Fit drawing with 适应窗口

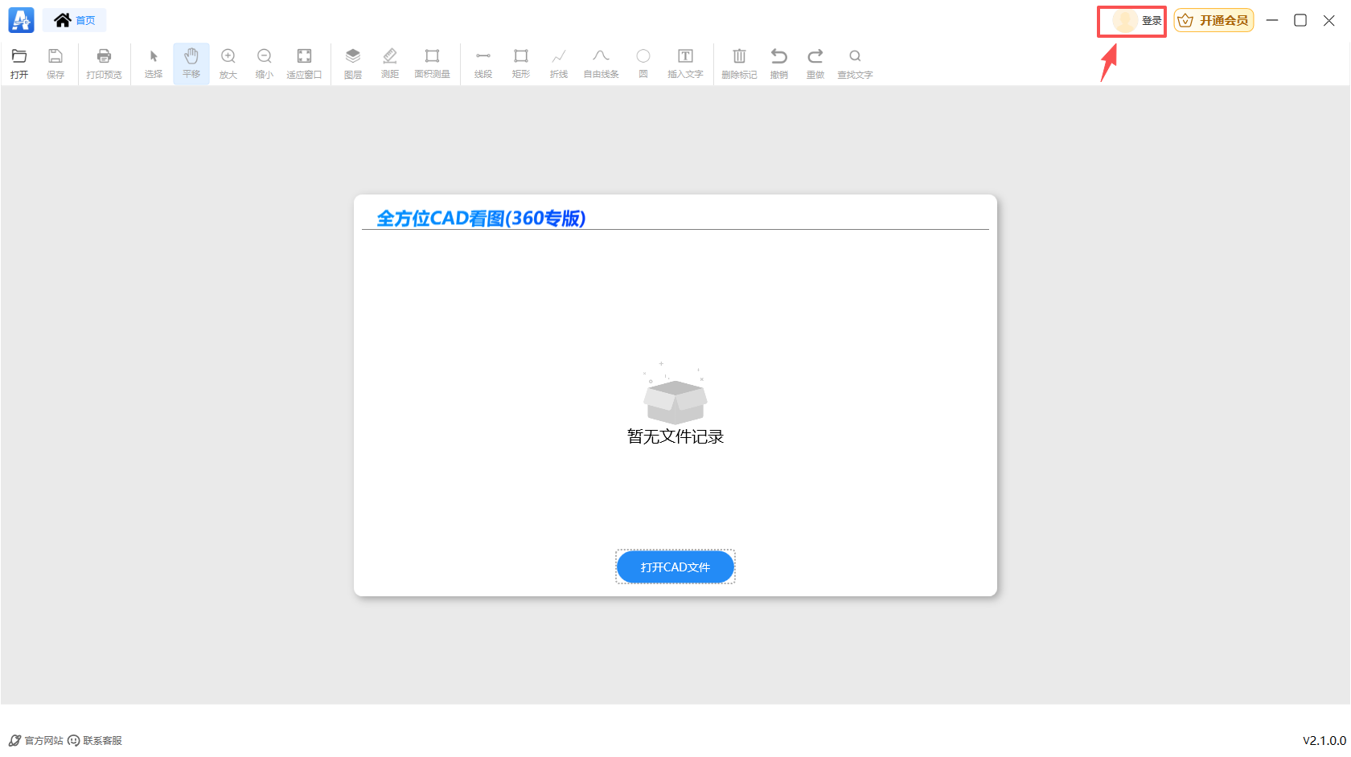(304, 63)
